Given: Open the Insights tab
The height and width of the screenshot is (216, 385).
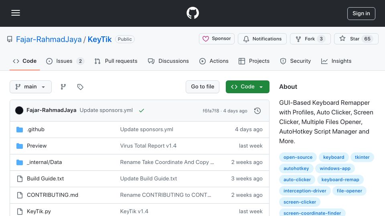Looking at the screenshot, I should (336, 61).
